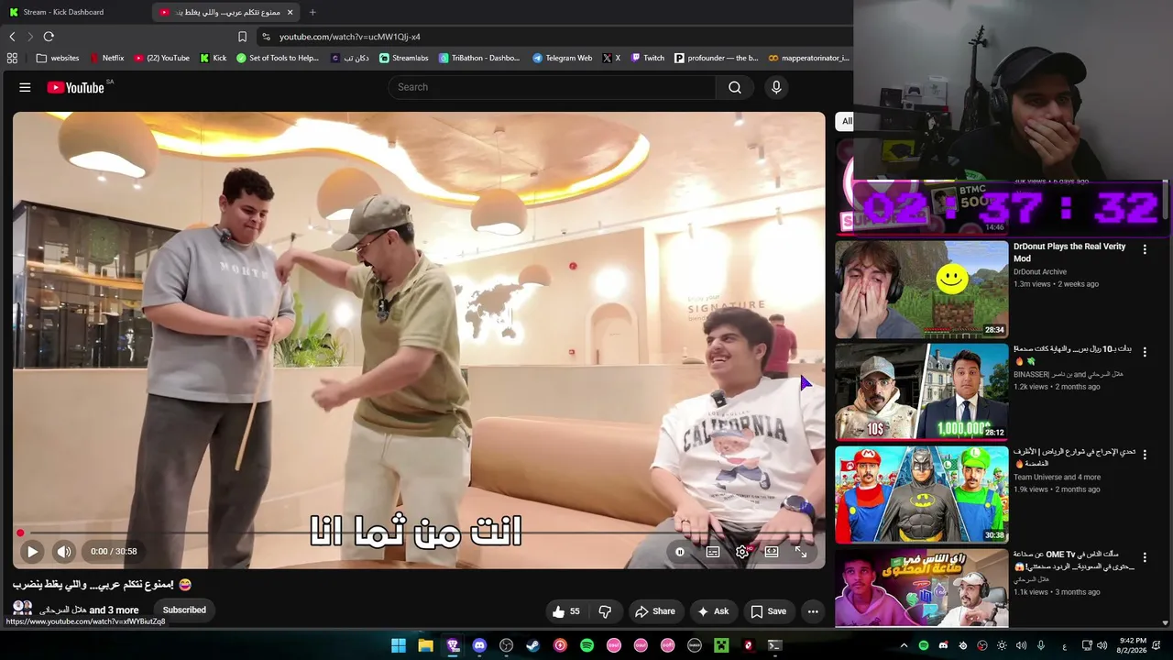This screenshot has height=660, width=1173.
Task: Open the system tray microphone icon
Action: pos(1040,645)
